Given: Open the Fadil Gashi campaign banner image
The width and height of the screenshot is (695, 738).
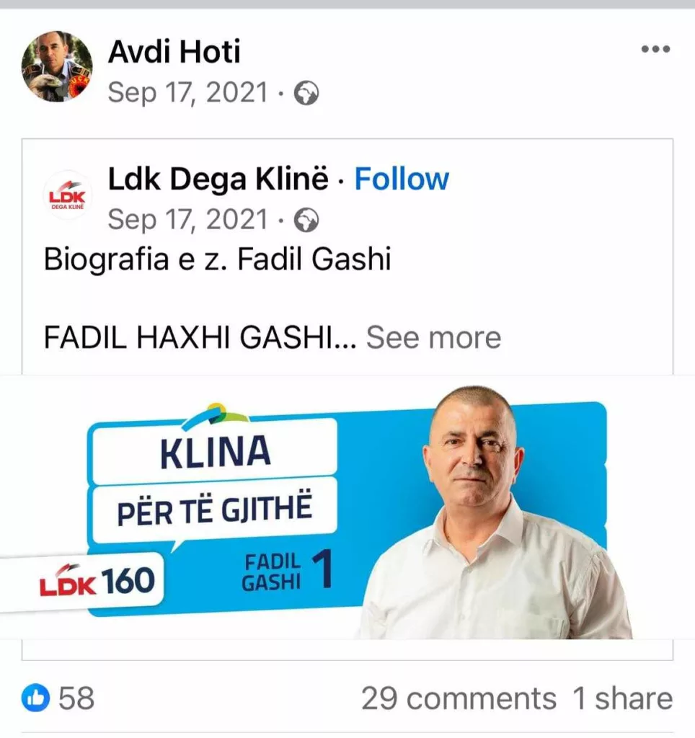Looking at the screenshot, I should pyautogui.click(x=347, y=507).
